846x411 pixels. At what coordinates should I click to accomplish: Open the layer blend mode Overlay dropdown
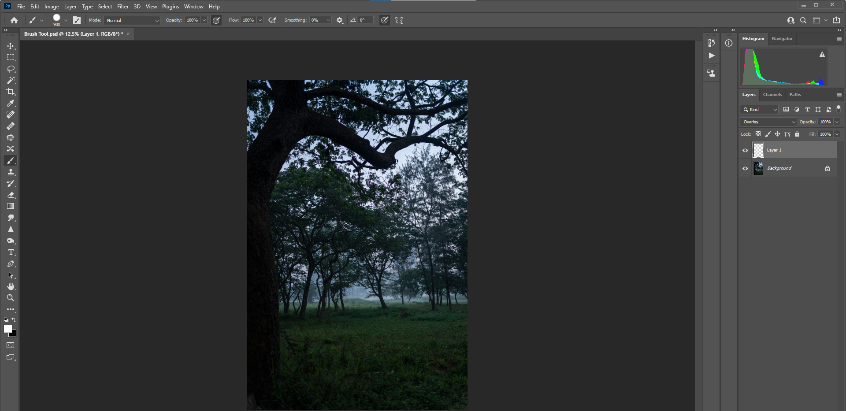(x=768, y=122)
